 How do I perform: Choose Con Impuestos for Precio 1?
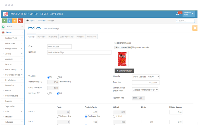(86, 116)
